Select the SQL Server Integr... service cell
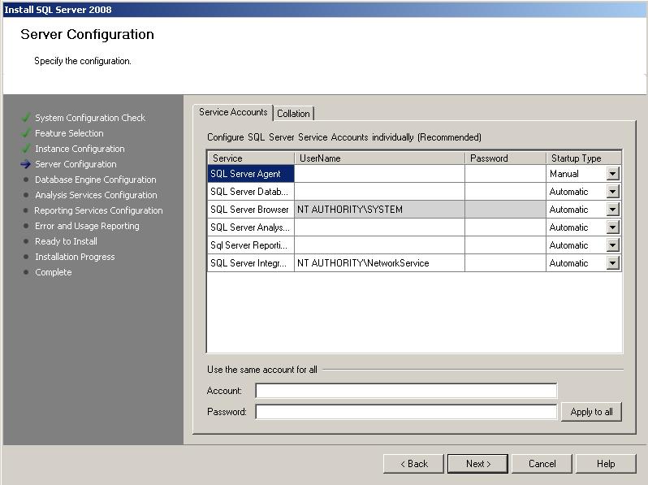Screen dimensions: 648x485 (x=250, y=263)
